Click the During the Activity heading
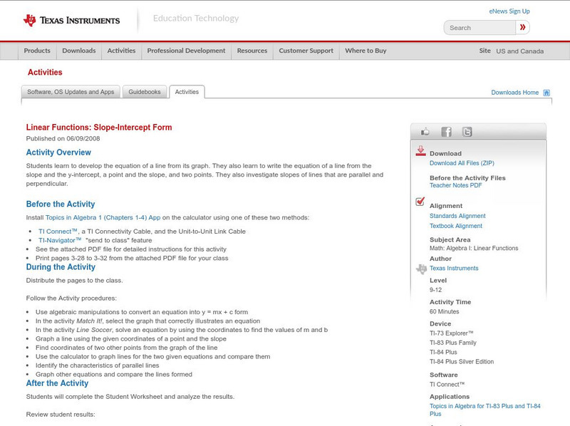This screenshot has width=570, height=426. coord(61,267)
